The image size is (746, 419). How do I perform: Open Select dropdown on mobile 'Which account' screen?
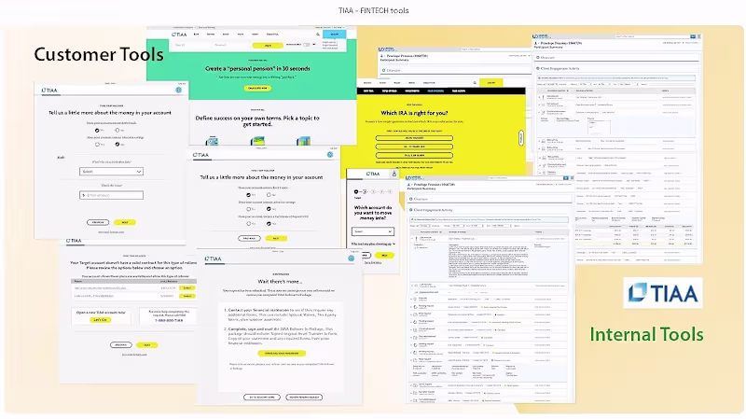coord(372,231)
